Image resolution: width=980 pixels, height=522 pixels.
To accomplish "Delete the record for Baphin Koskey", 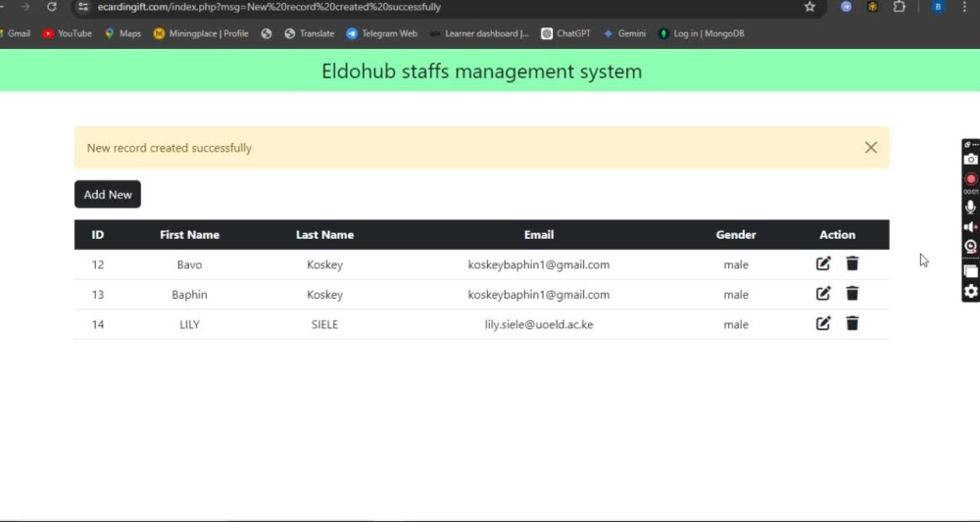I will pyautogui.click(x=852, y=294).
